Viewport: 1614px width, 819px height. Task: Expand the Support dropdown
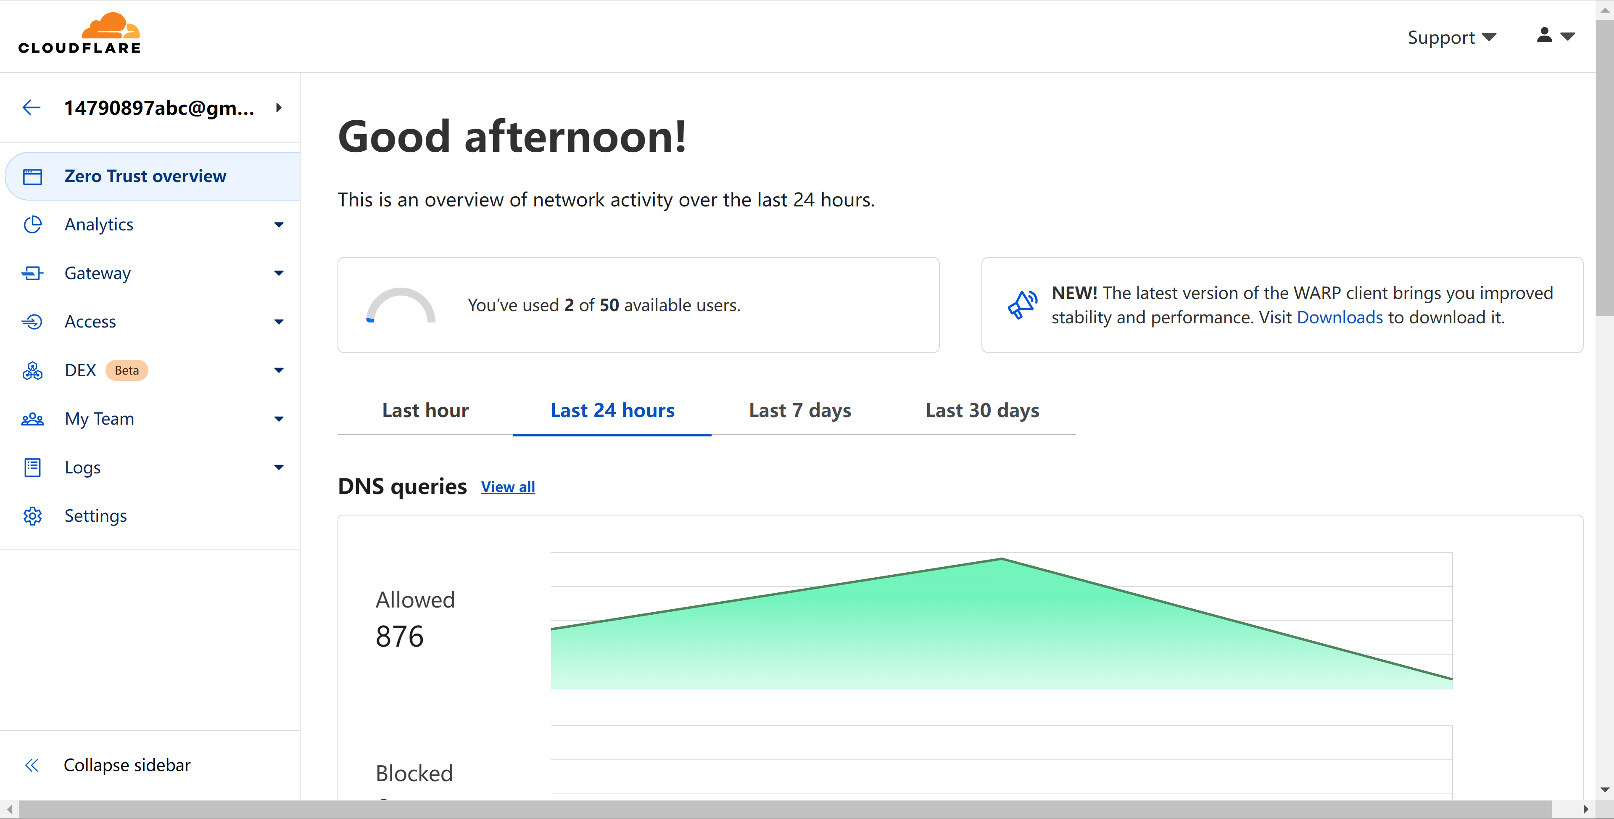click(1451, 37)
